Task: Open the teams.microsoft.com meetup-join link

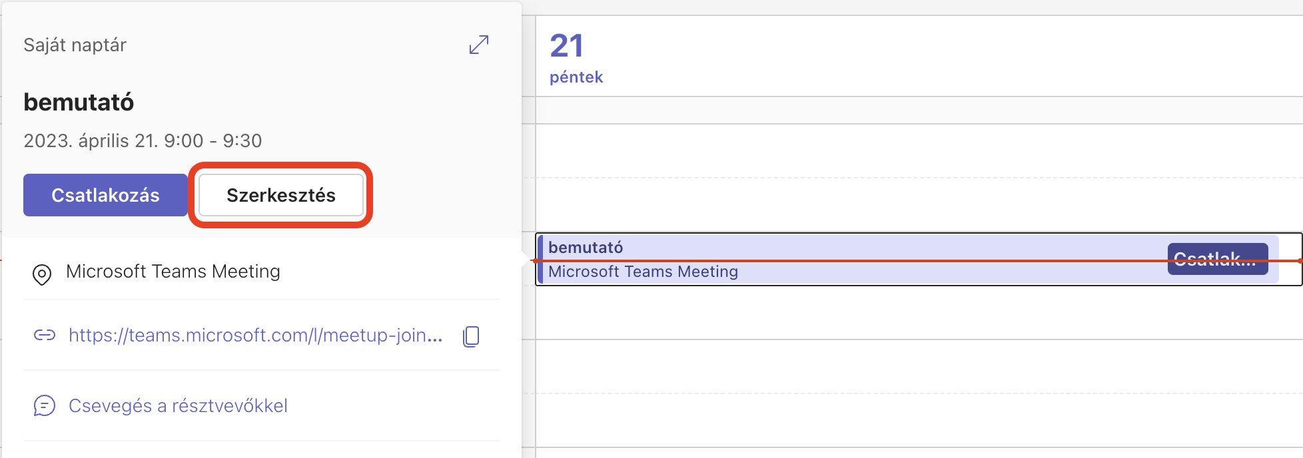Action: tap(256, 335)
